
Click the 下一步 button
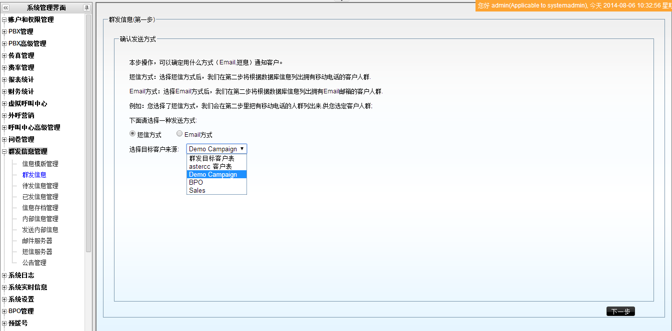(x=620, y=312)
